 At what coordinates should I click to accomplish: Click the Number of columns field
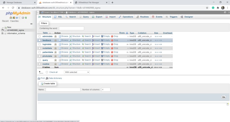click(x=106, y=90)
